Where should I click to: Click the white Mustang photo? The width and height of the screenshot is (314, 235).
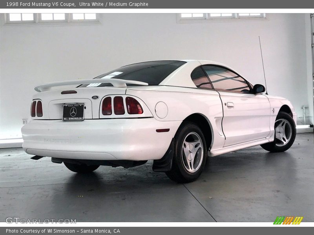coord(157,117)
